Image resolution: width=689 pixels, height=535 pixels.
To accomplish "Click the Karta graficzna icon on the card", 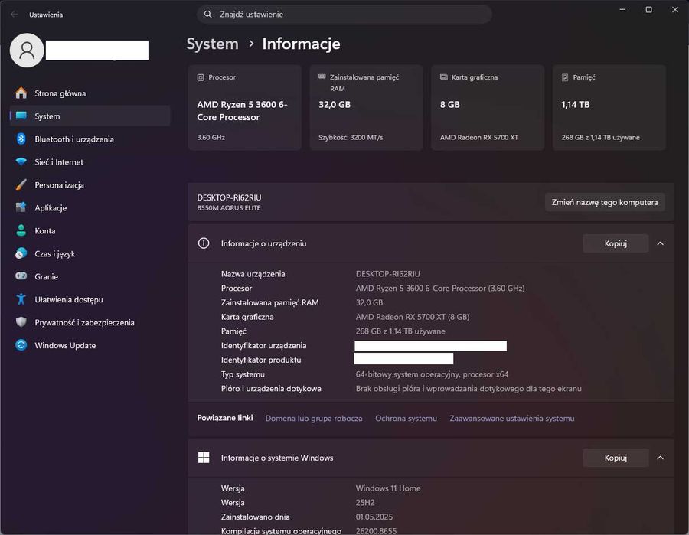I will (444, 77).
